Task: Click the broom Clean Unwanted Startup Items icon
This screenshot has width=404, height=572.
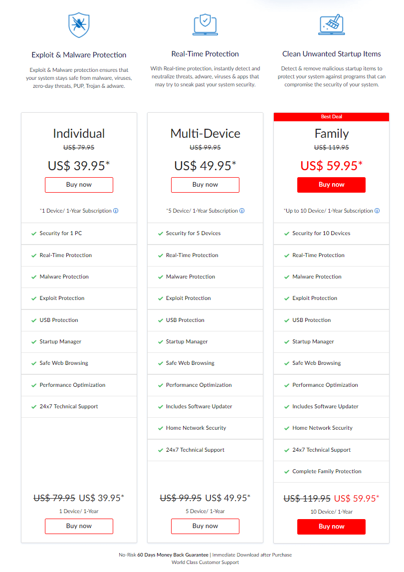Action: point(331,24)
